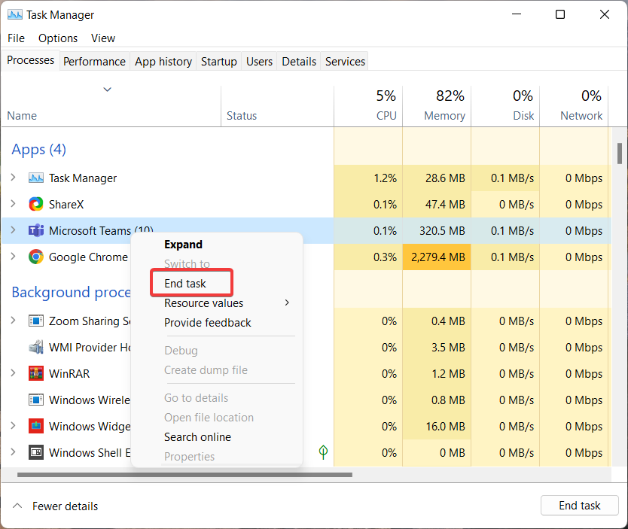628x529 pixels.
Task: Click the Task Manager process icon
Action: coord(36,178)
